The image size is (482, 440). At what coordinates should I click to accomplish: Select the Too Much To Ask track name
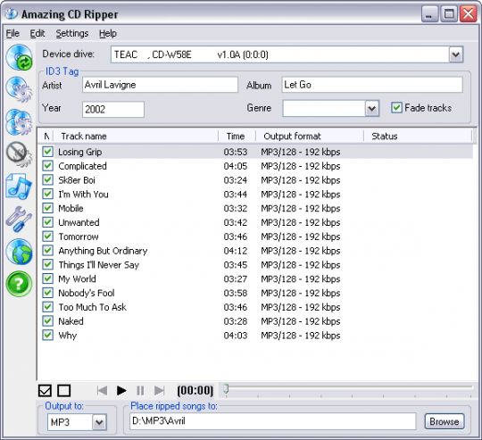click(x=92, y=307)
